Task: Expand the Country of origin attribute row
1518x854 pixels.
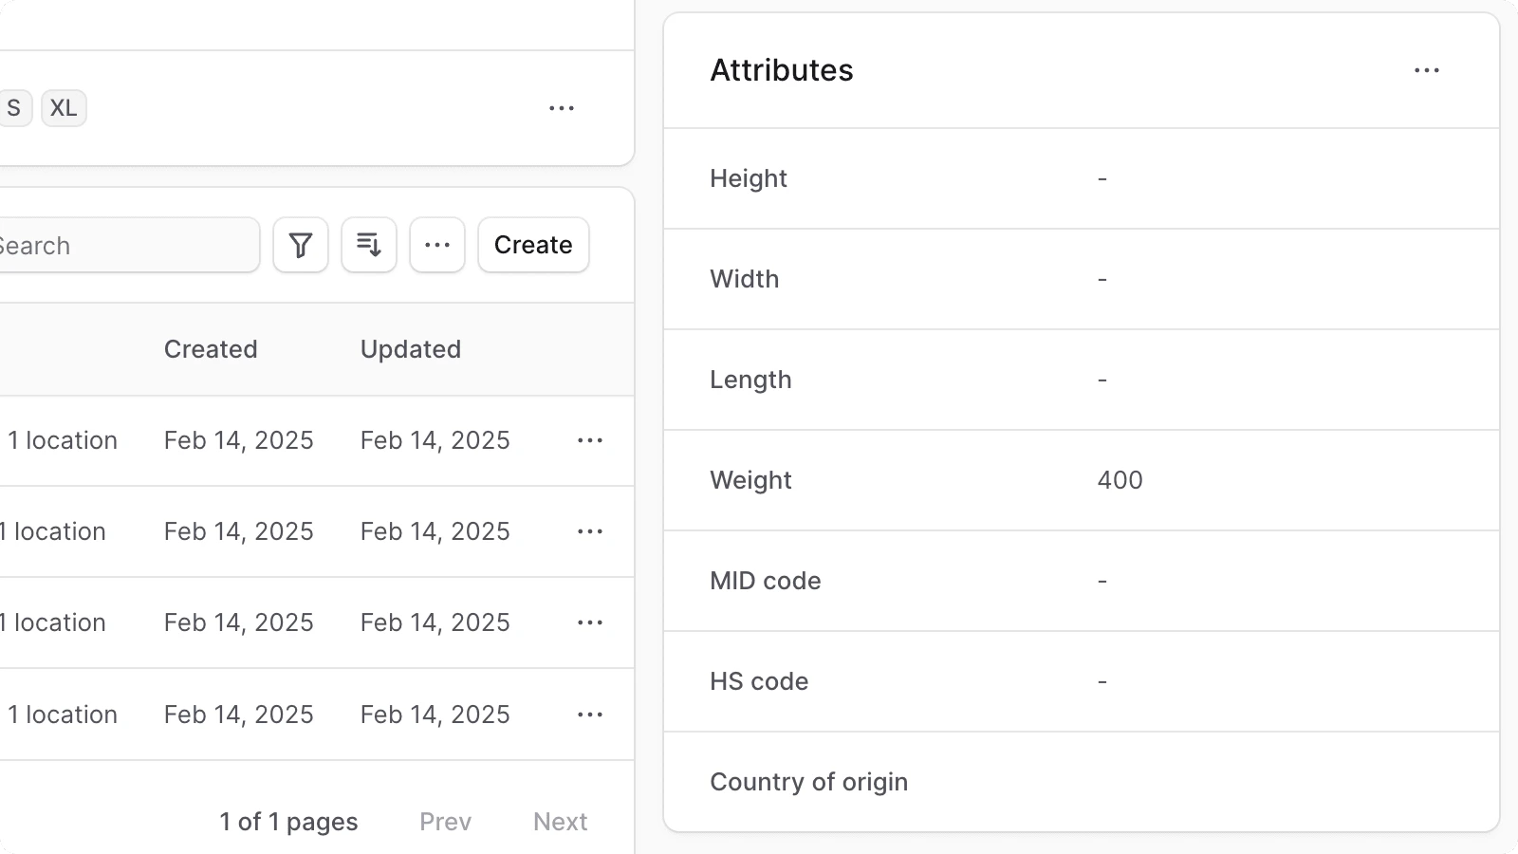Action: (808, 781)
